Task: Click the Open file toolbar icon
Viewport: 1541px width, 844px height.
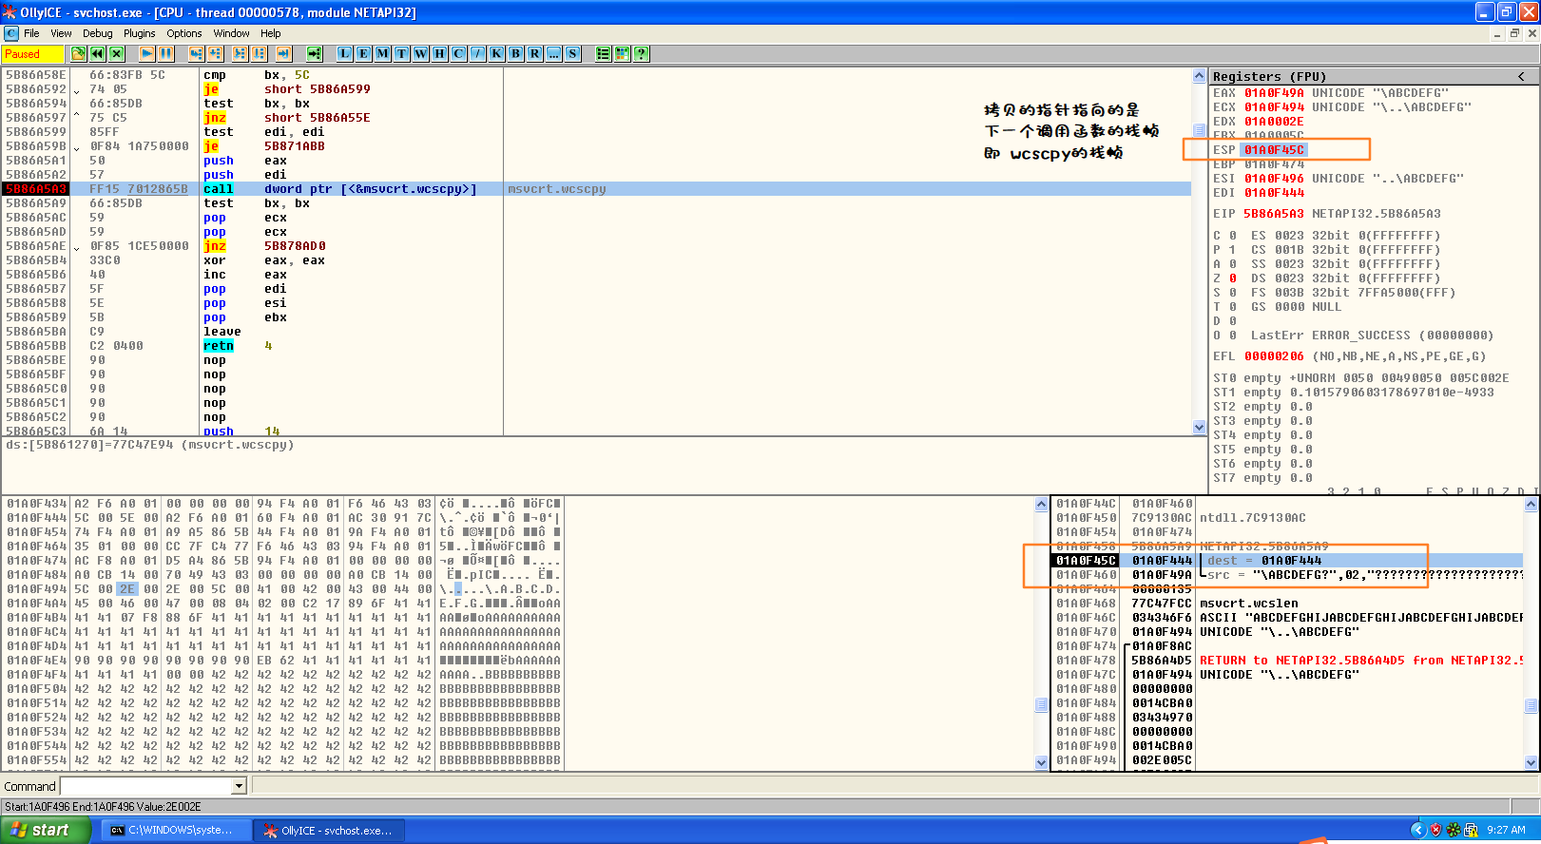Action: [78, 54]
